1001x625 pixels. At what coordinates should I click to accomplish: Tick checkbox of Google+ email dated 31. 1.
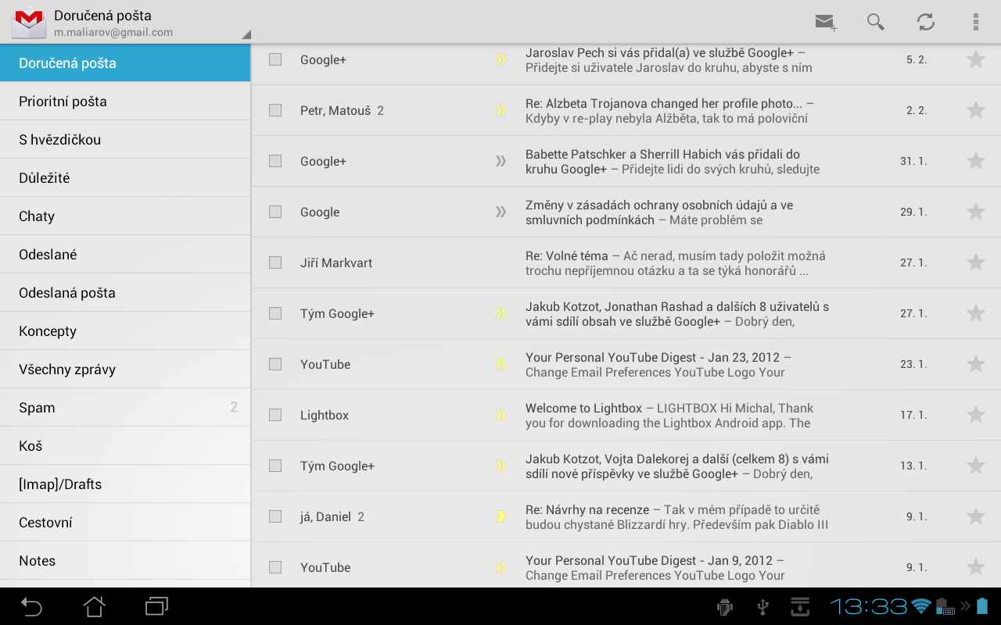[275, 161]
